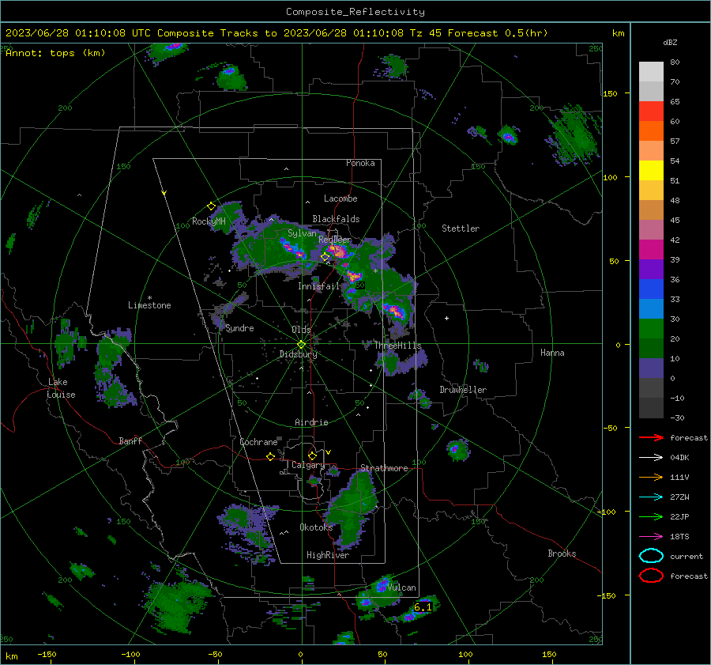Click the top light gray 80 dBZ swatch
The height and width of the screenshot is (665, 711).
651,72
